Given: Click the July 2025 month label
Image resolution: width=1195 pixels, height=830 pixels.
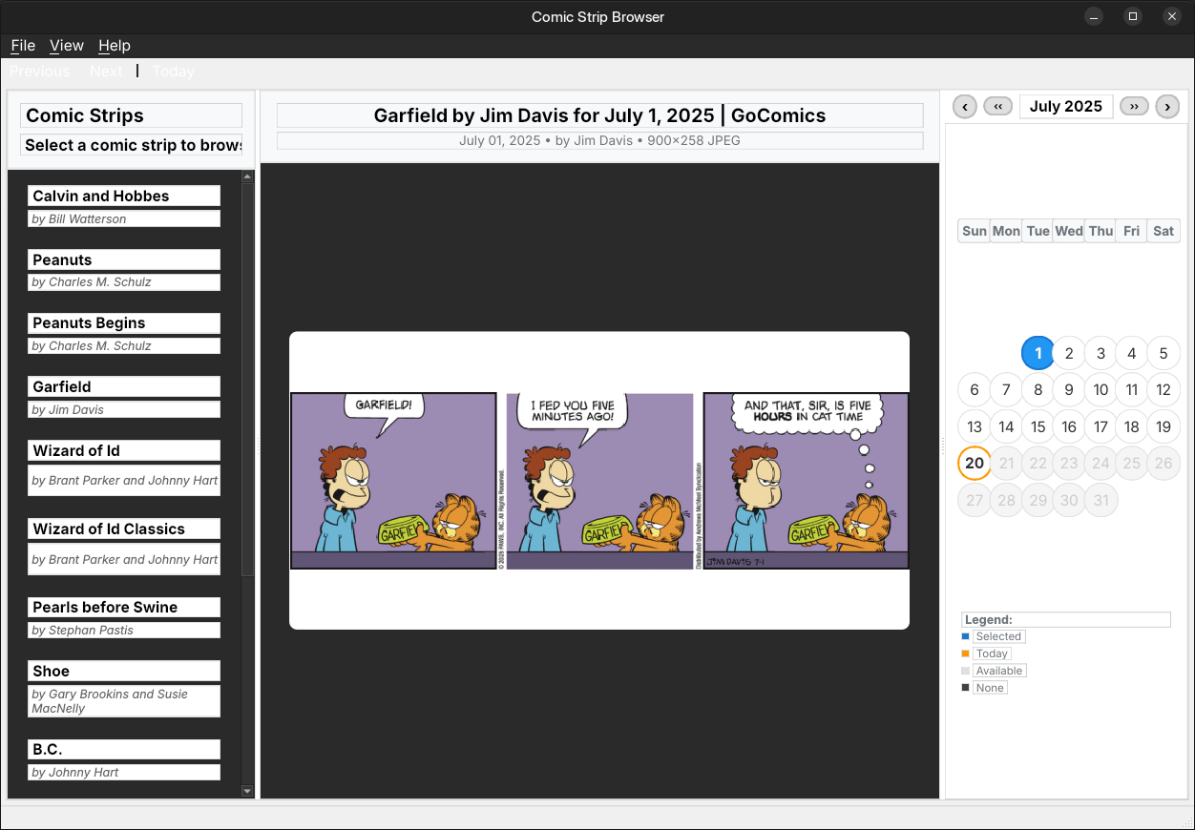Looking at the screenshot, I should [x=1065, y=107].
